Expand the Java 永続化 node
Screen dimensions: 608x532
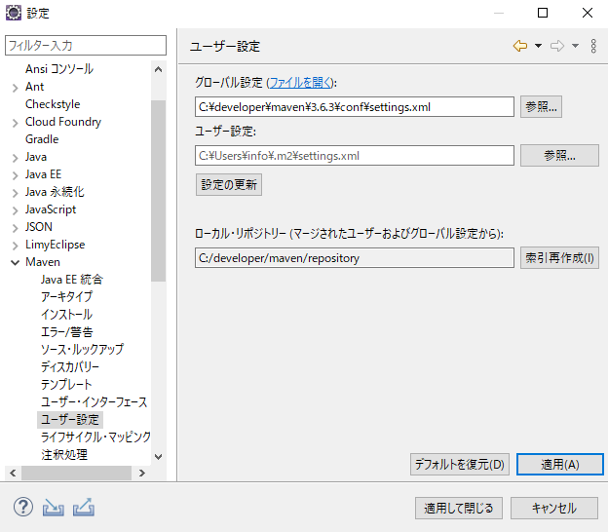[x=16, y=193]
